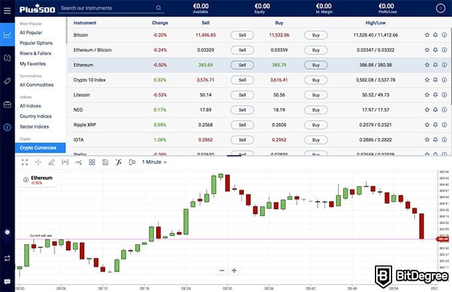452x292 pixels.
Task: Toggle favorite star for IOTA
Action: pos(427,139)
